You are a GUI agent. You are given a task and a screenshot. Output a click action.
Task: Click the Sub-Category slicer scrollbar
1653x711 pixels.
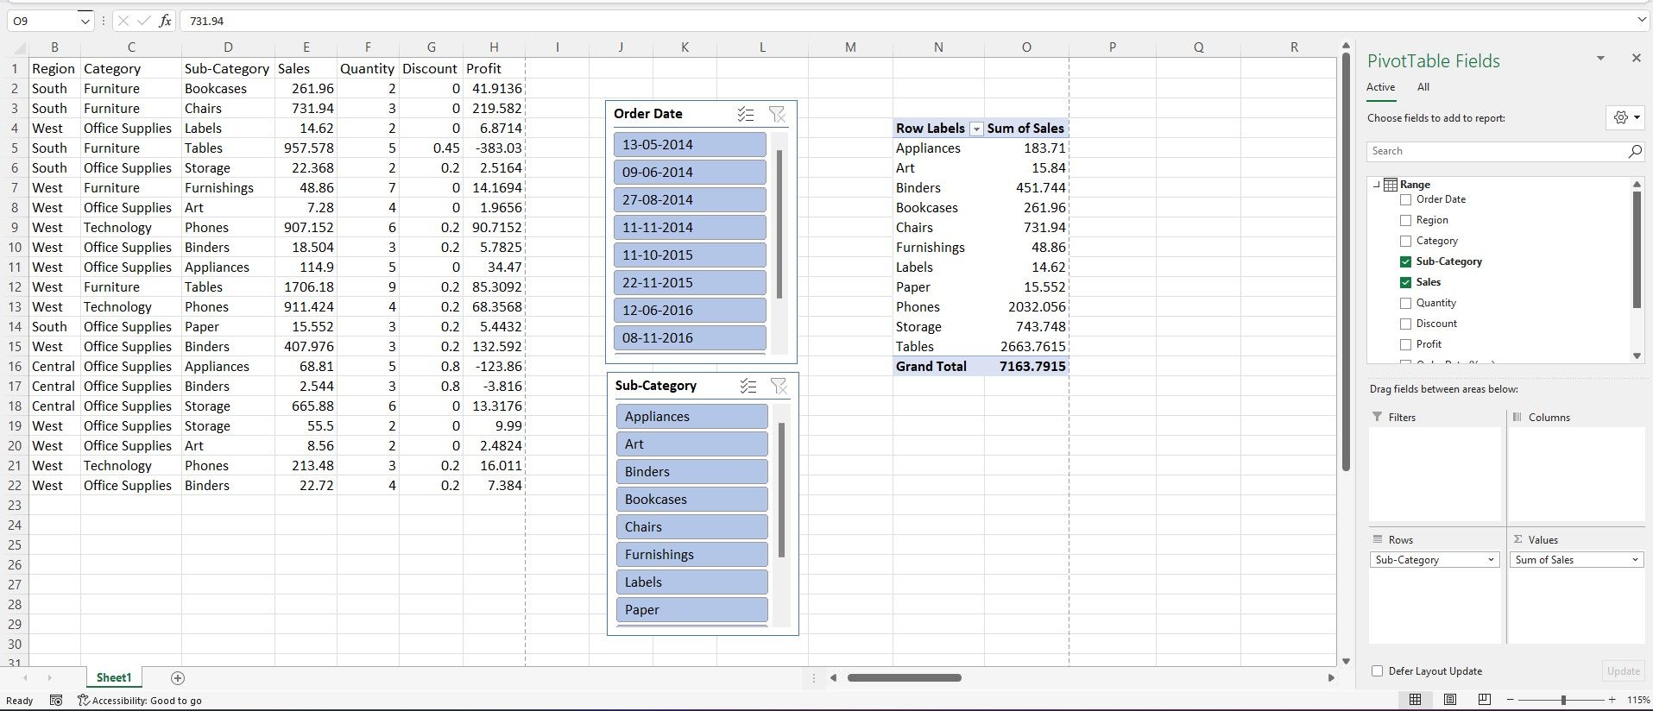(781, 490)
